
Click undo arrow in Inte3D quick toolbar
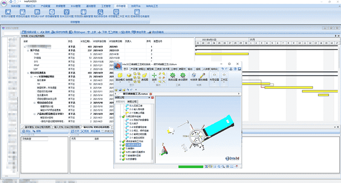click(128, 90)
